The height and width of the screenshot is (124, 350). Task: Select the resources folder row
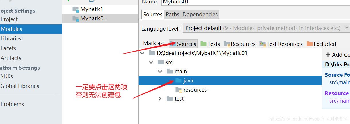tap(230, 90)
